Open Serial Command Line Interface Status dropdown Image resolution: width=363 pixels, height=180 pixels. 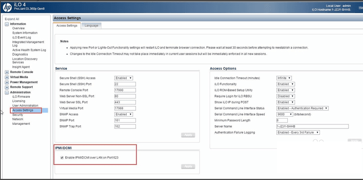pos(302,108)
